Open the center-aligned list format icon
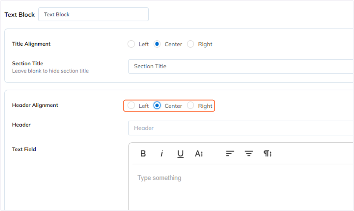 pos(249,154)
